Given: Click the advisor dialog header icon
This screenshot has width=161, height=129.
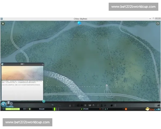Looking at the screenshot, I should (x=2, y=64).
